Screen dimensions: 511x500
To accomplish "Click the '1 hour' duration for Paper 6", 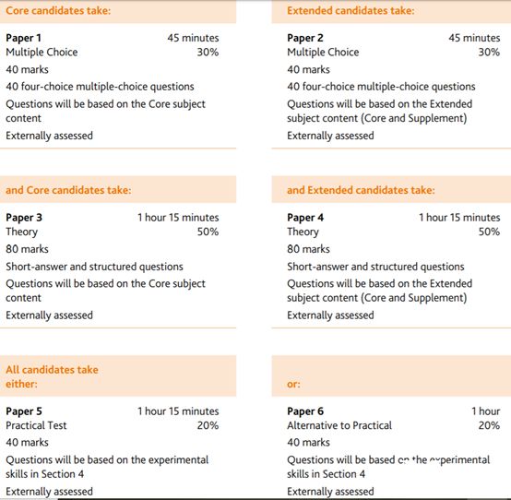I will (485, 411).
